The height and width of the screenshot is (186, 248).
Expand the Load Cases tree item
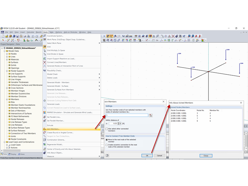point(7,145)
